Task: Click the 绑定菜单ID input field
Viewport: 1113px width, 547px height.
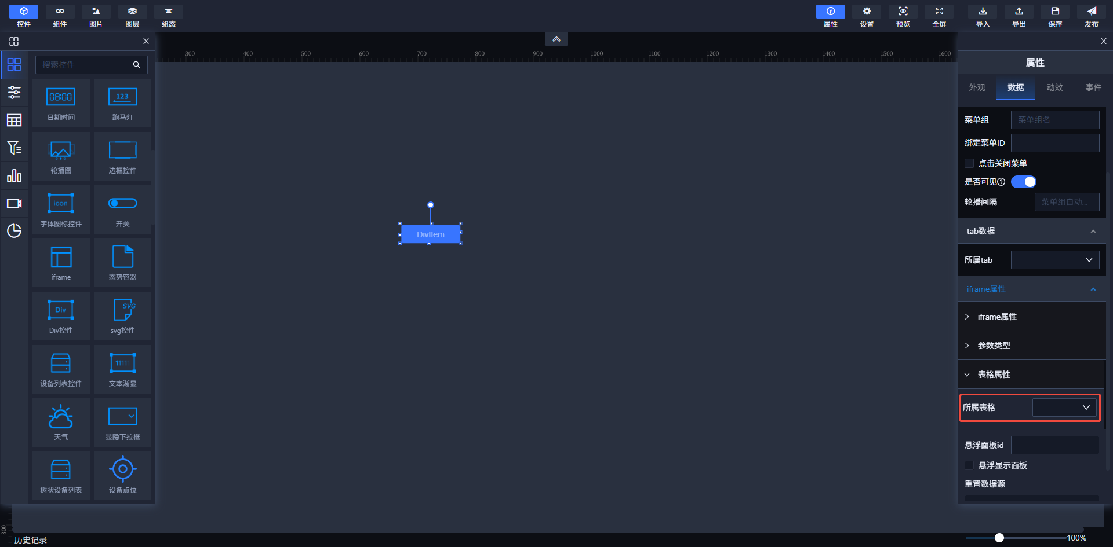Action: 1055,143
